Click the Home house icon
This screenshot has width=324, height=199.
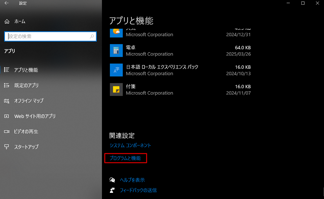pos(7,22)
